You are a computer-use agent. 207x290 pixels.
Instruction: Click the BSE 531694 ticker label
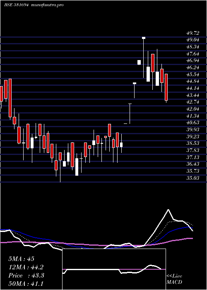16,5
